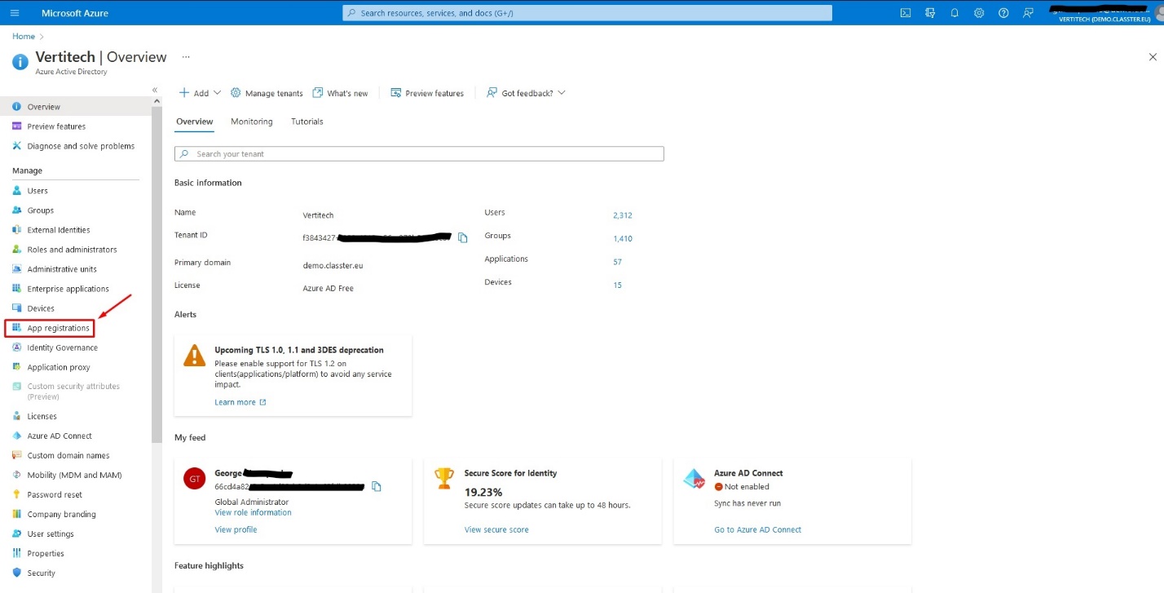Open Preview features in toolbar
This screenshot has height=593, width=1164.
tap(427, 93)
